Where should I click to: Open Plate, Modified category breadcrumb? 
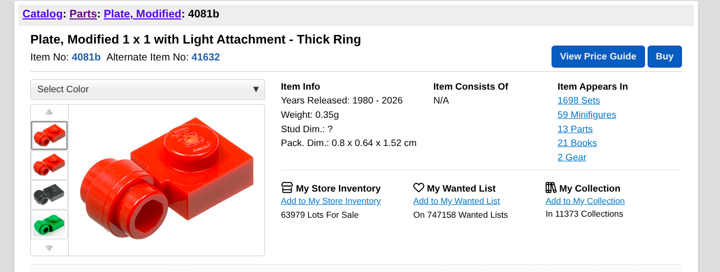142,14
